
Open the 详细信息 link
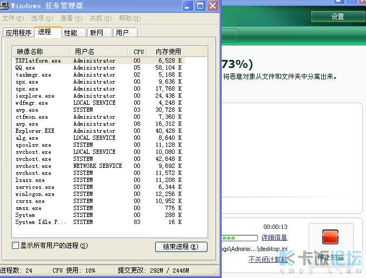(x=274, y=238)
